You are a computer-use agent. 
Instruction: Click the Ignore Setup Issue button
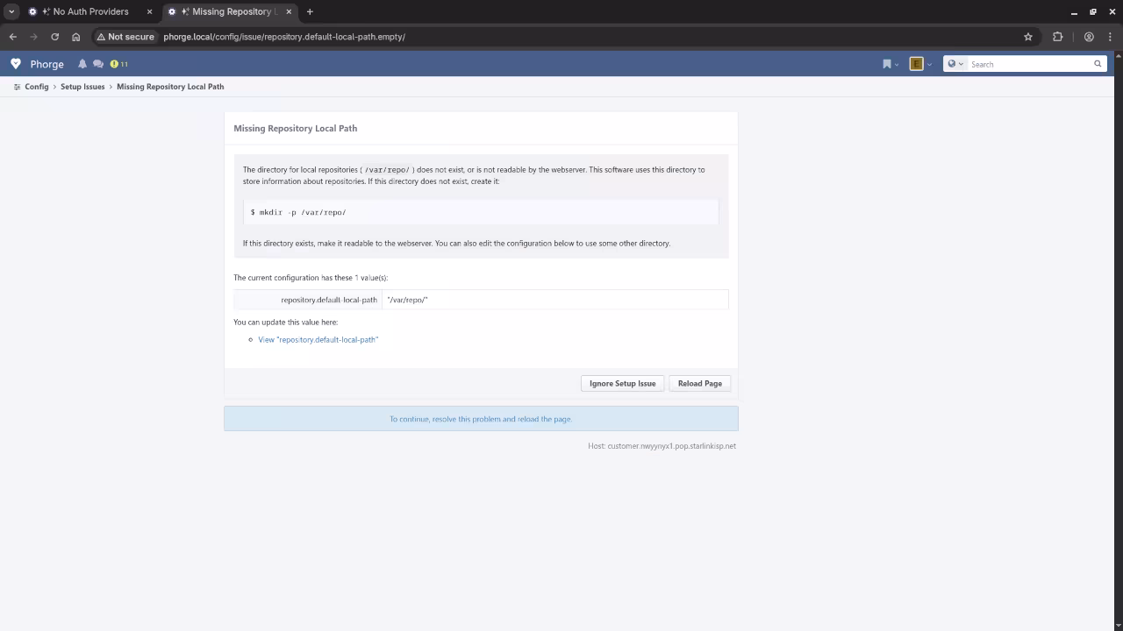point(622,383)
